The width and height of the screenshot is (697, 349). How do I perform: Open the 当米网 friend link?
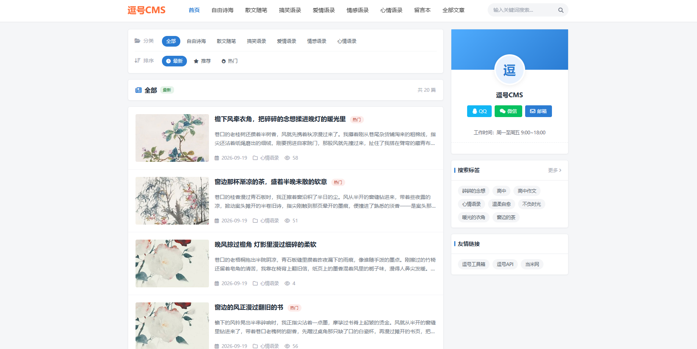[532, 264]
